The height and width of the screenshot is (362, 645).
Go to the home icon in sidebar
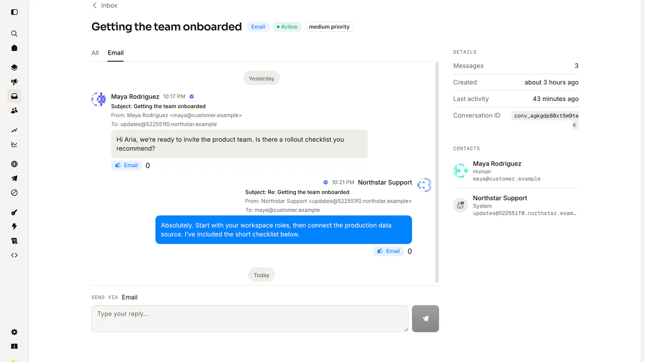[x=15, y=48]
